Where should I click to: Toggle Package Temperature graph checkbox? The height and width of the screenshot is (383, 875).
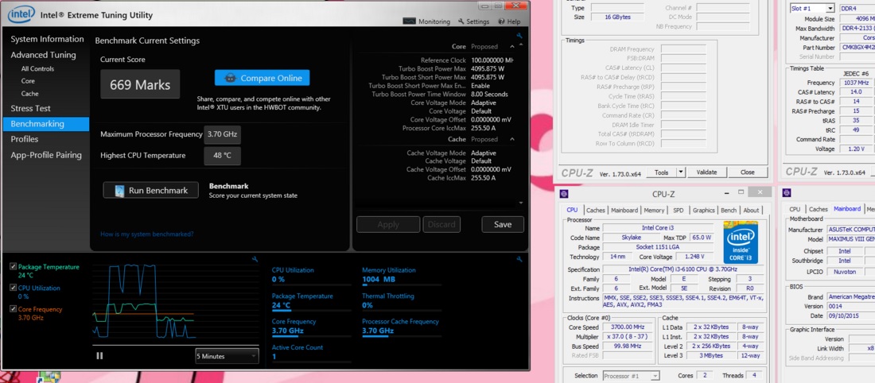click(14, 266)
